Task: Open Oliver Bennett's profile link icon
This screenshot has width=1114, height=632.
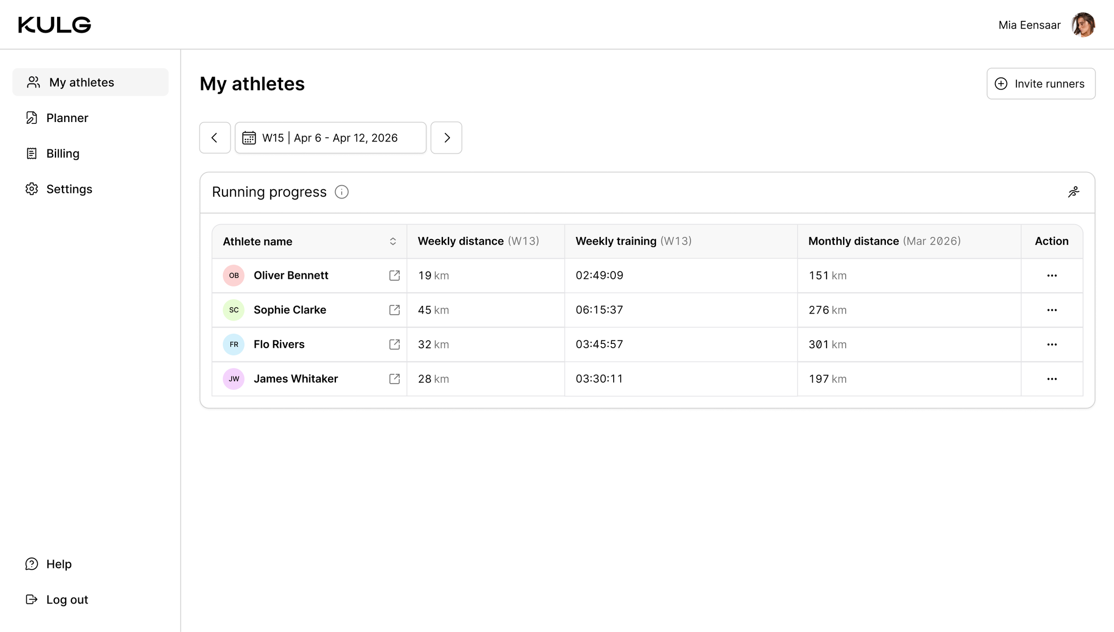Action: [x=394, y=275]
